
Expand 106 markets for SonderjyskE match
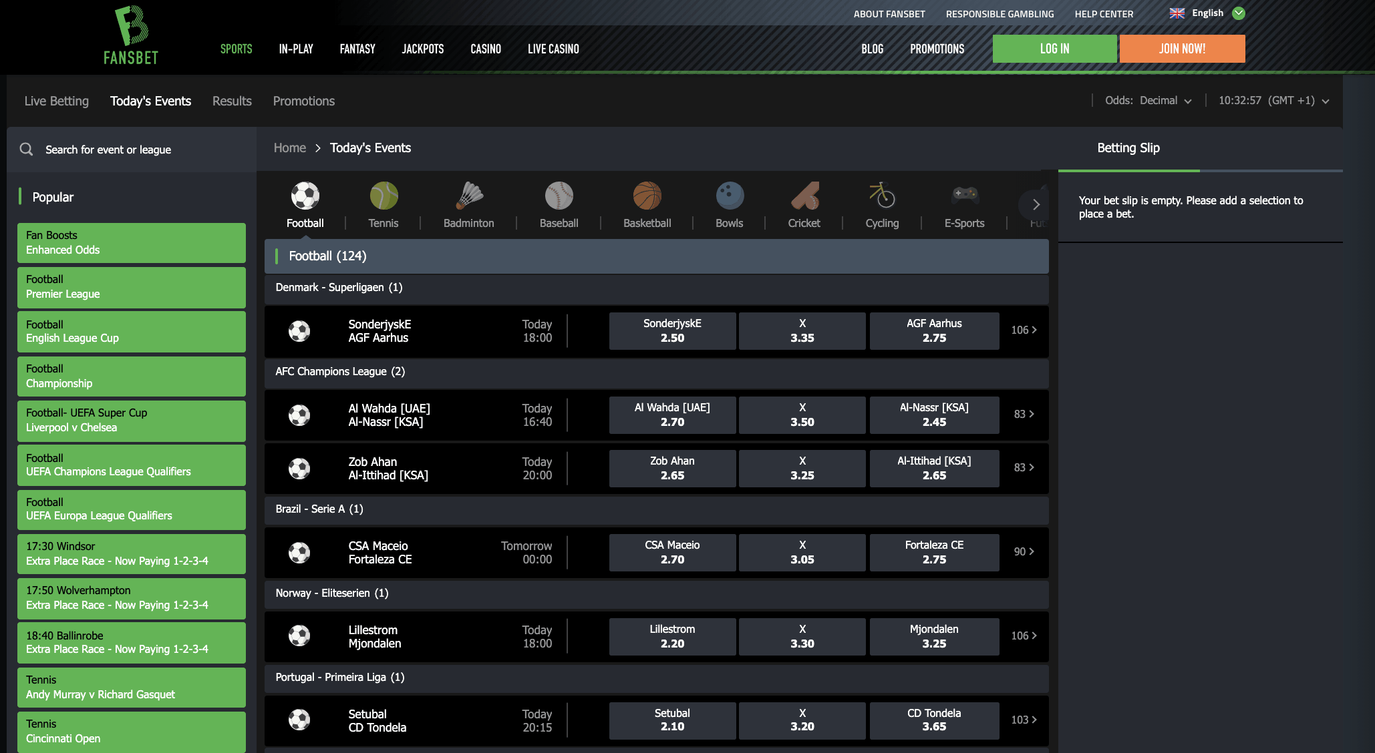[x=1024, y=330]
